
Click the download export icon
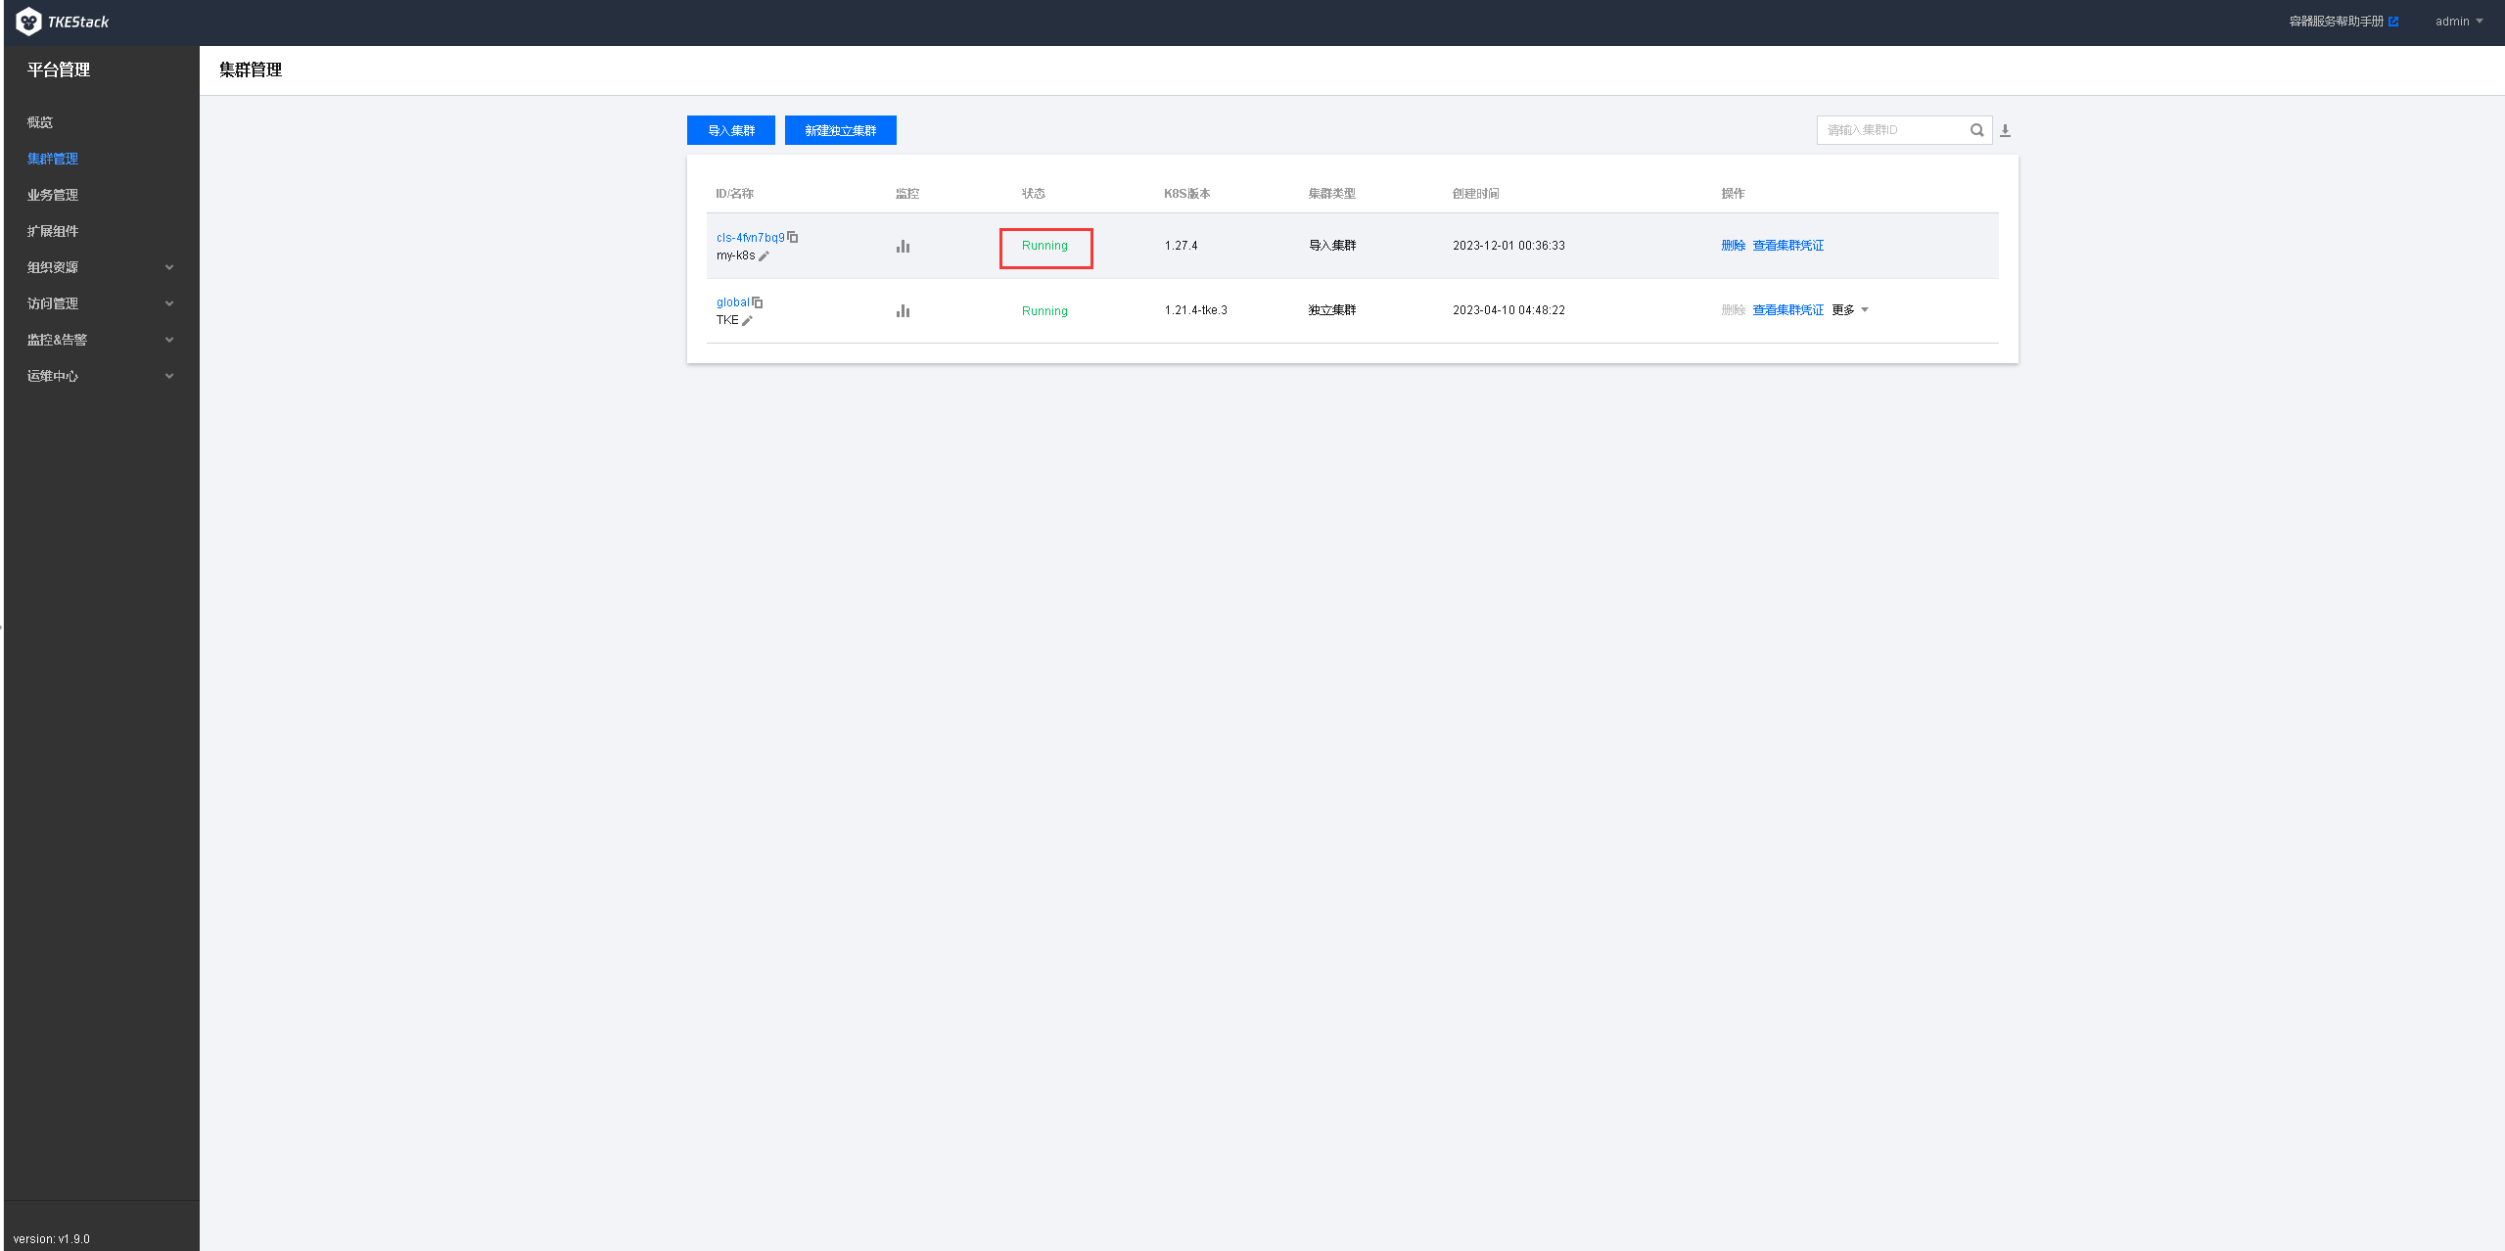(2005, 130)
